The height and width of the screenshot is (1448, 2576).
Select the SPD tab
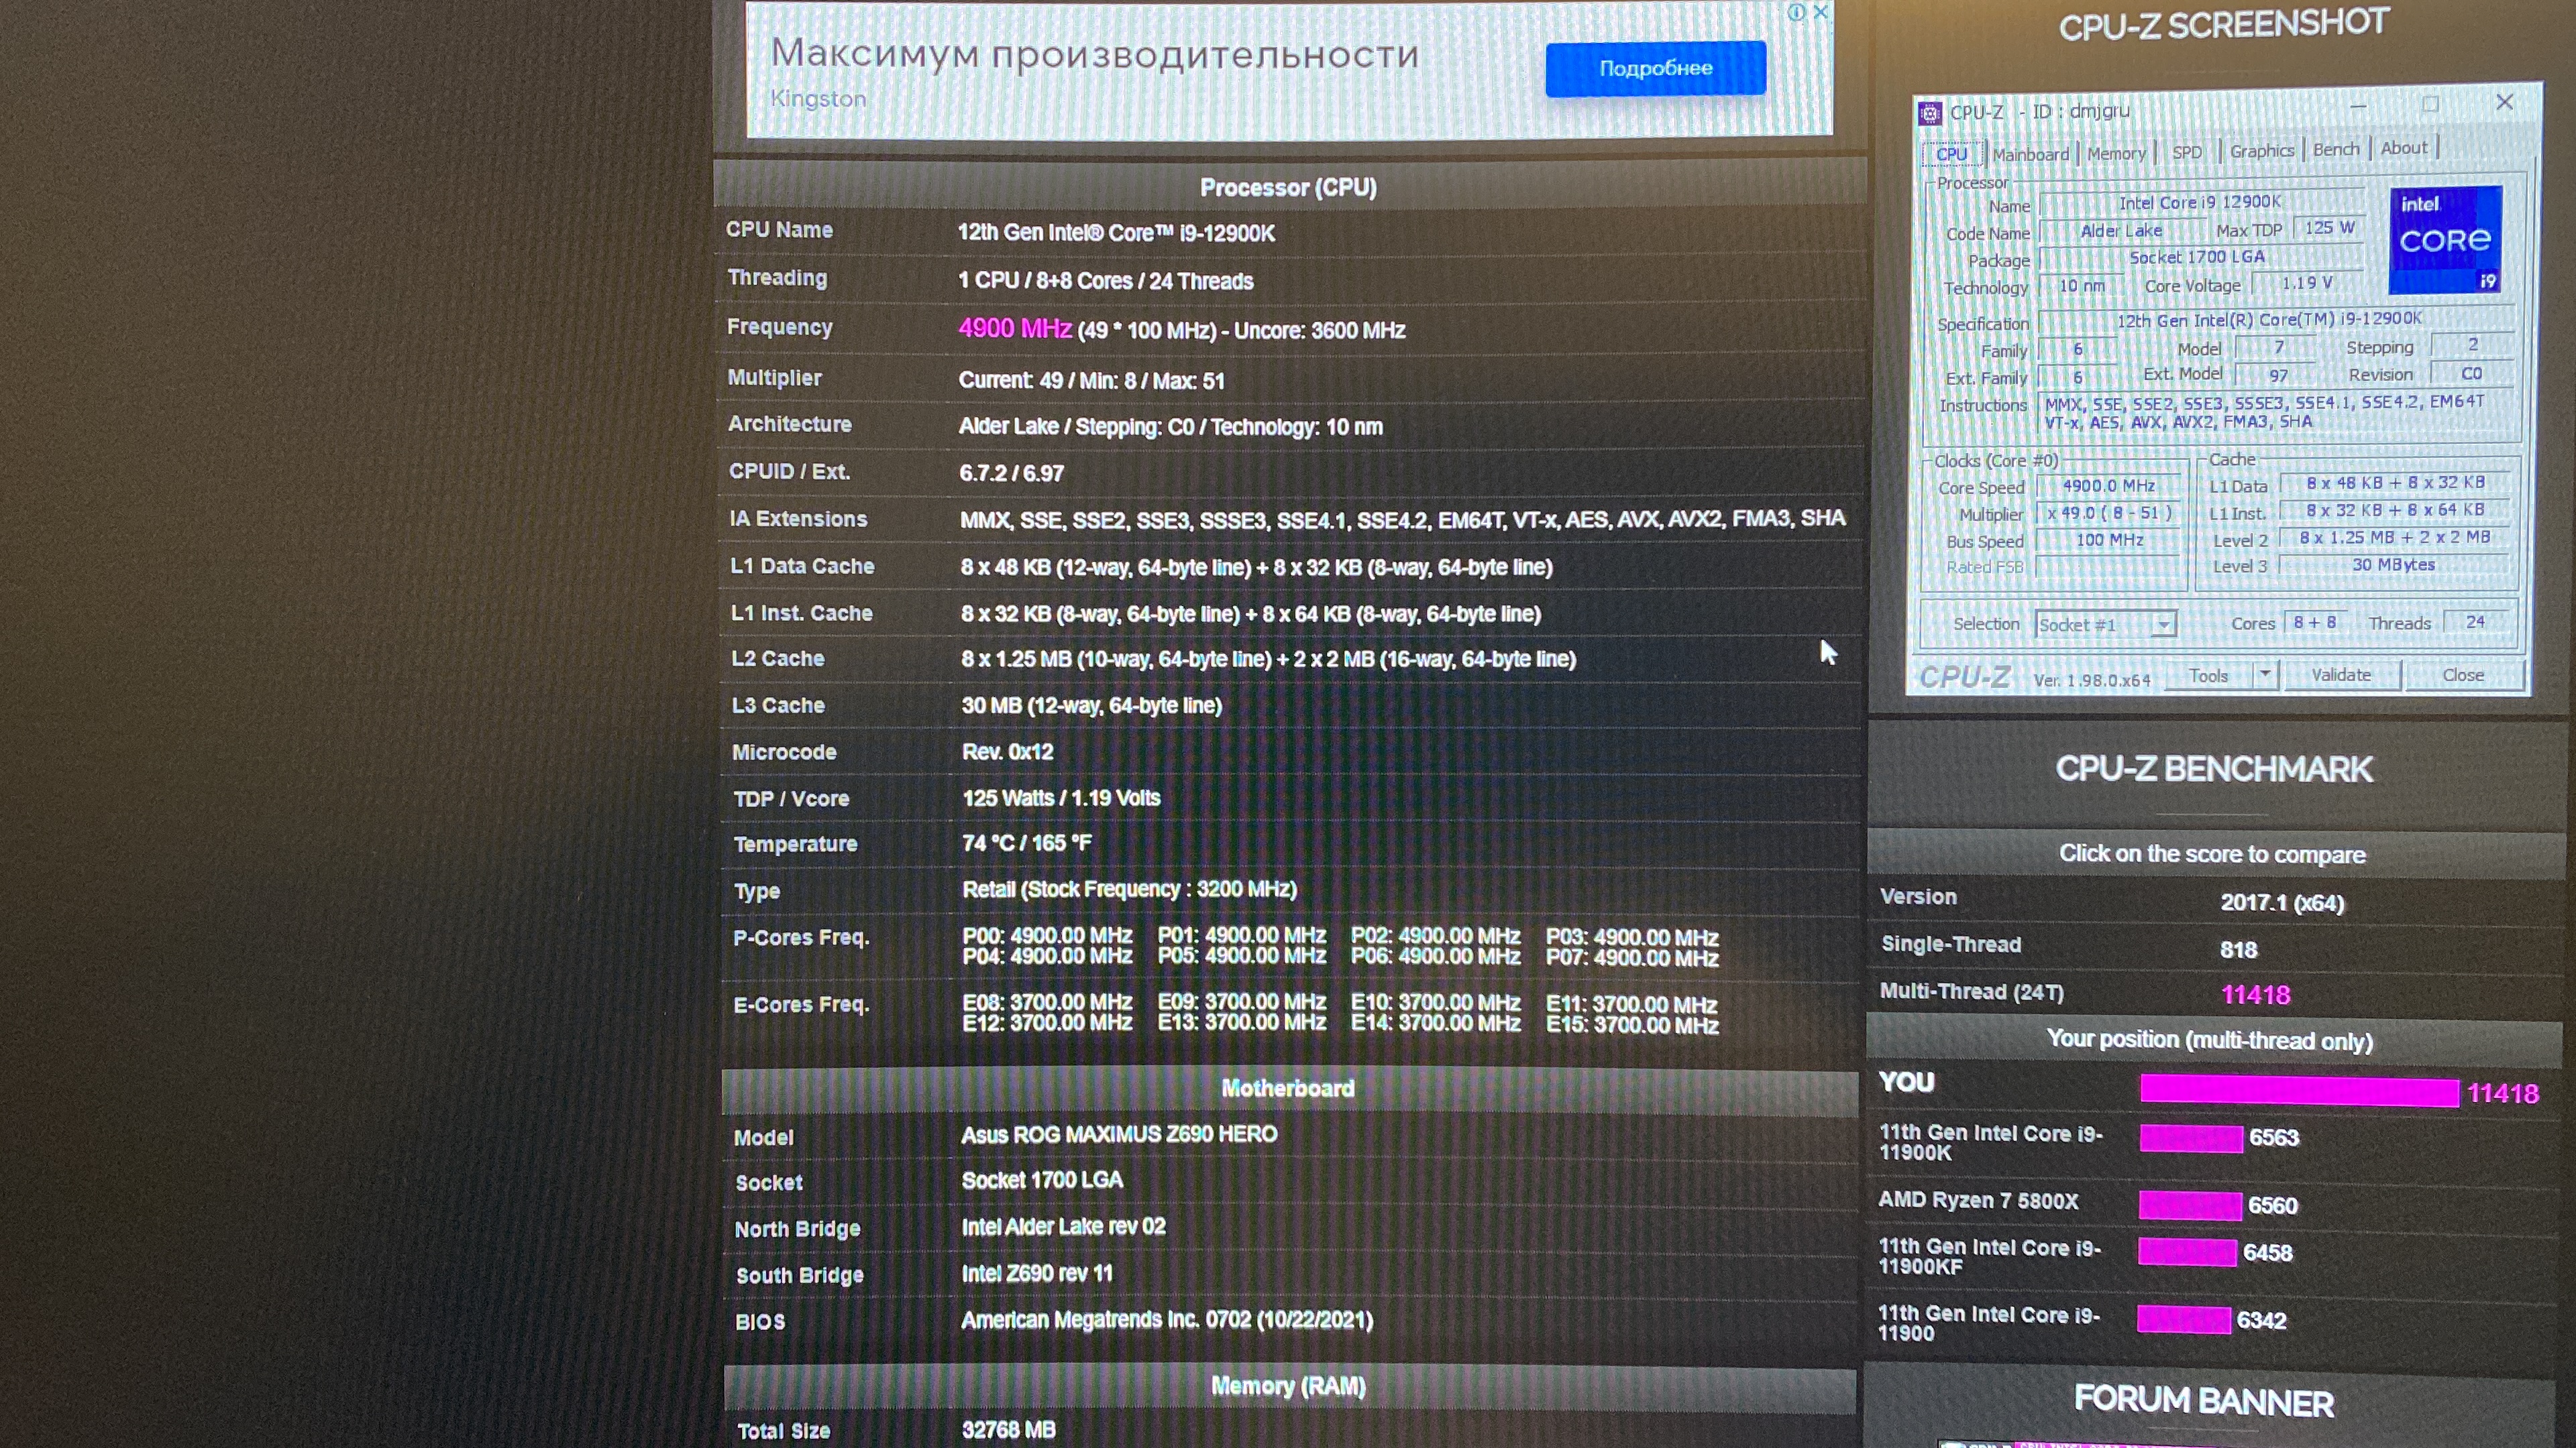pos(2187,152)
